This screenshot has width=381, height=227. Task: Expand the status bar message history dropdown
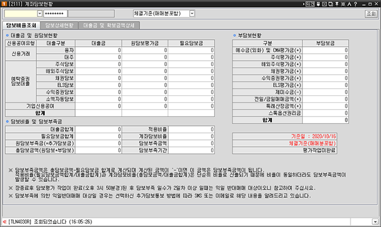(375, 222)
